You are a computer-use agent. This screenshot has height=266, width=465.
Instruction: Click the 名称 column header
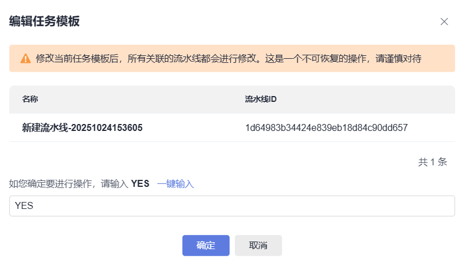tap(30, 99)
